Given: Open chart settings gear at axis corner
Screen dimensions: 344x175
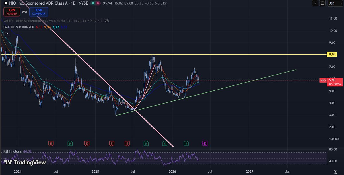Looking at the screenshot, I should pos(335,172).
